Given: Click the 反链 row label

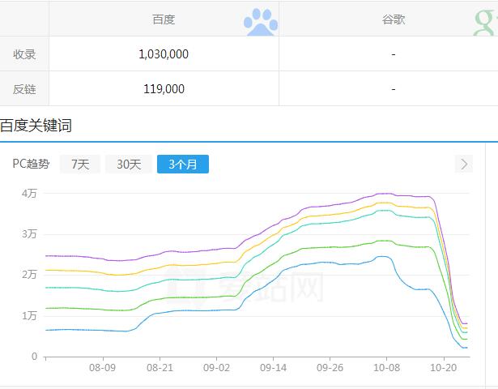Looking at the screenshot, I should coord(24,89).
